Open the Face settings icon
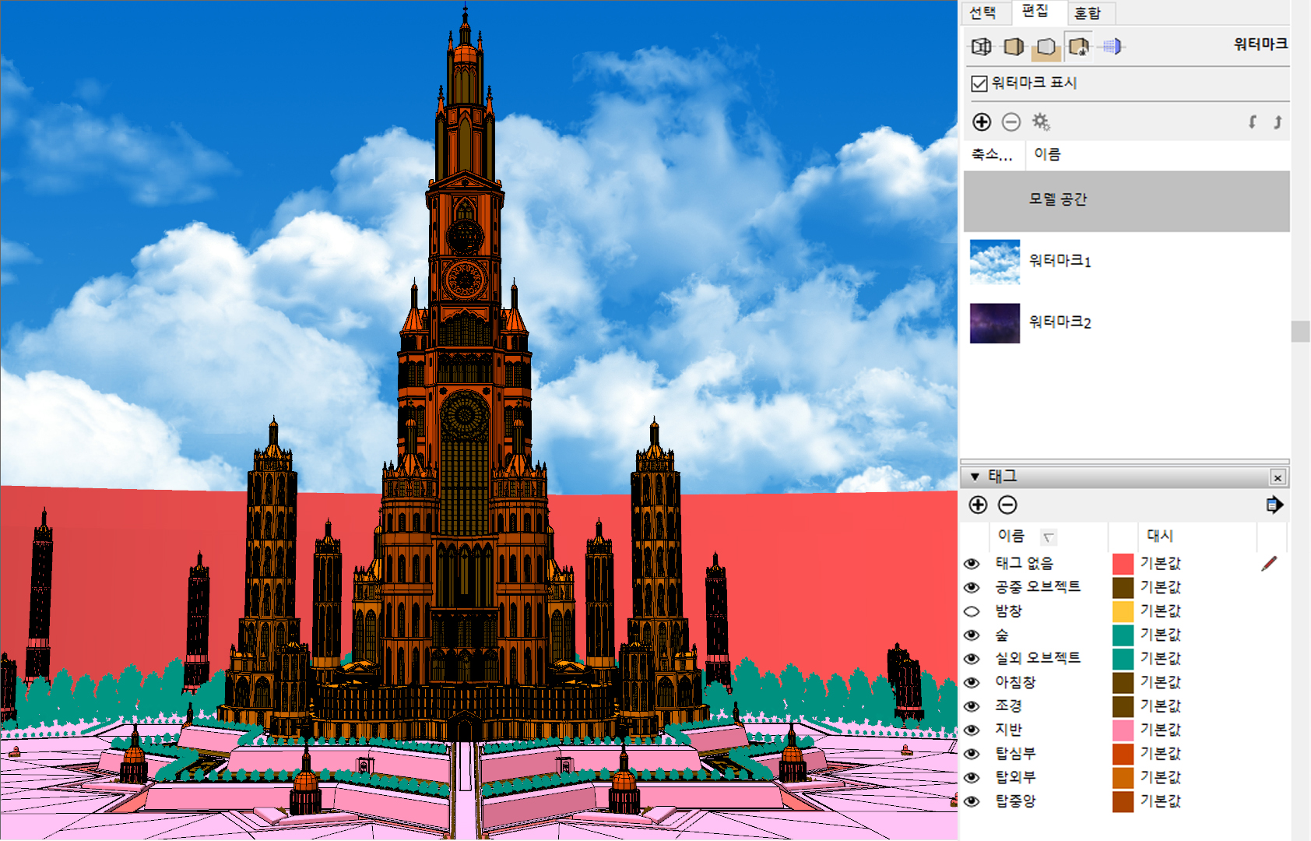Viewport: 1311px width, 841px height. [1014, 47]
